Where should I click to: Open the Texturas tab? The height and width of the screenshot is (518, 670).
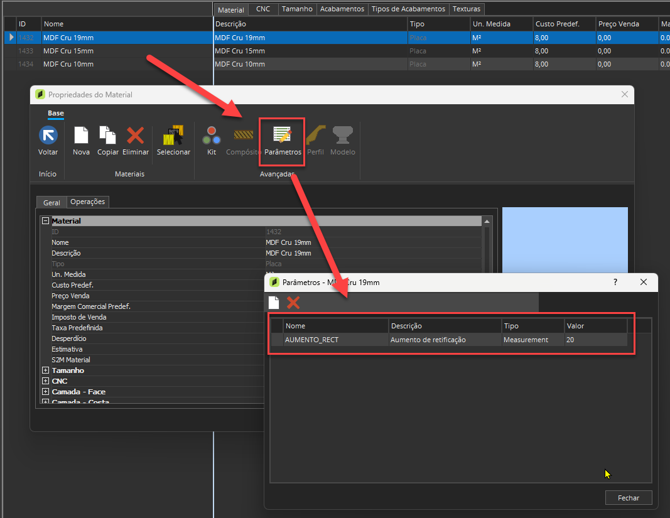(x=467, y=9)
